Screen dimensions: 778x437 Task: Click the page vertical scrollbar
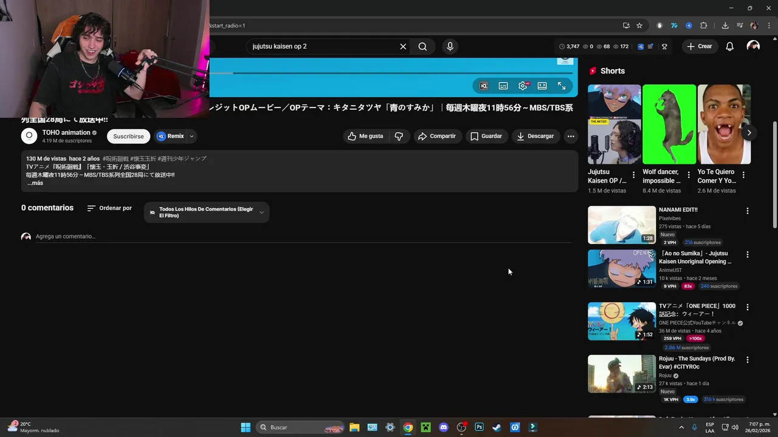pos(774,176)
